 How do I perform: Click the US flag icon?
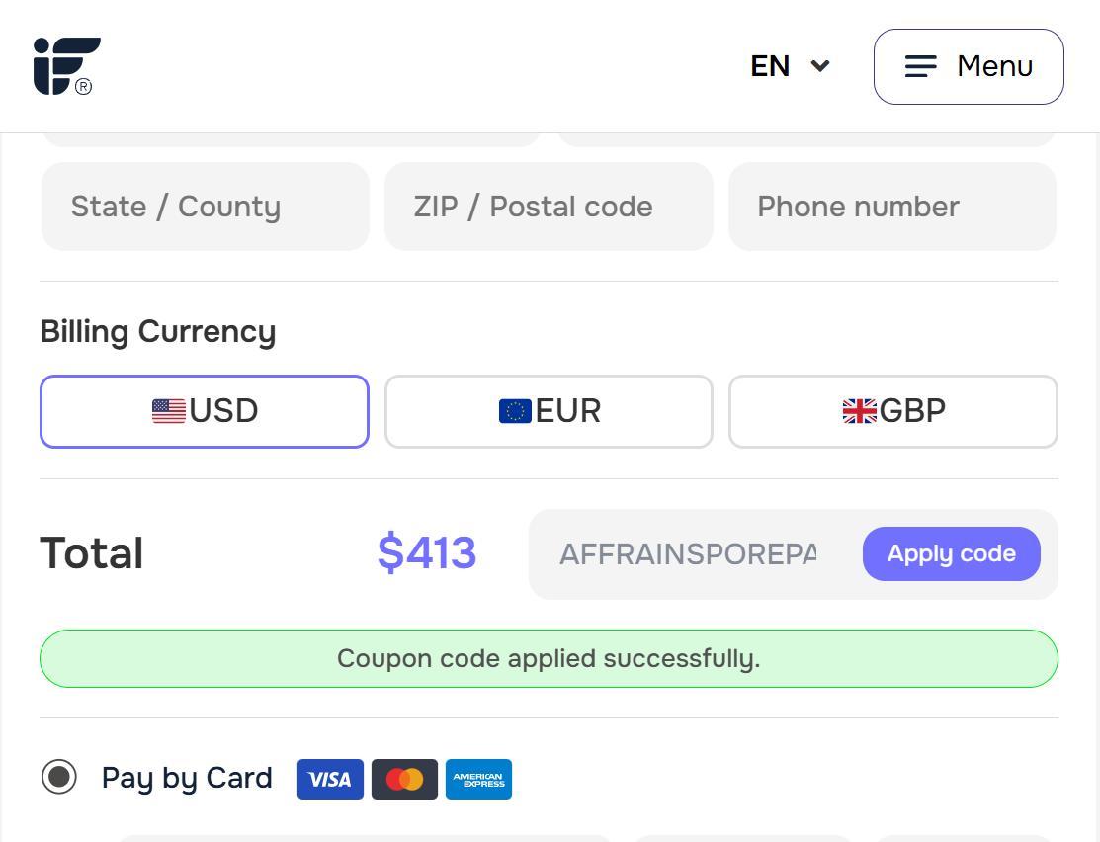pyautogui.click(x=169, y=411)
